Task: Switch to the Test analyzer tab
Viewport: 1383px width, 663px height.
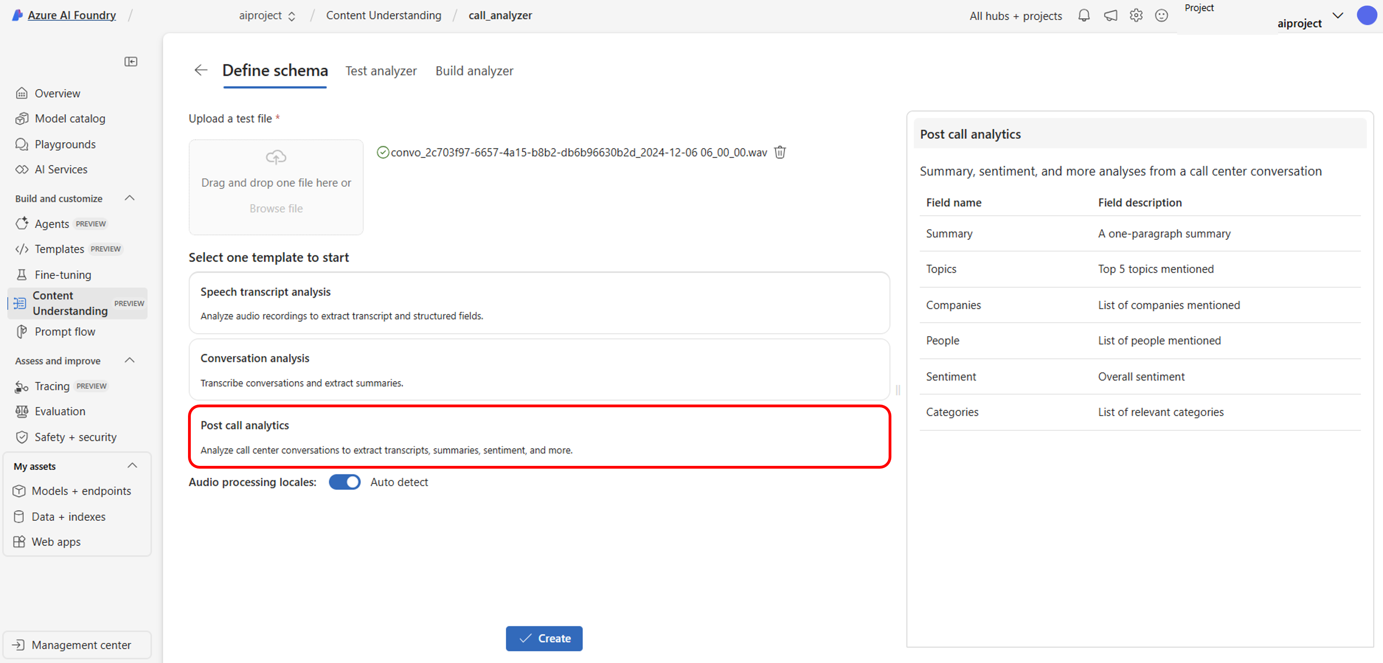Action: tap(381, 71)
